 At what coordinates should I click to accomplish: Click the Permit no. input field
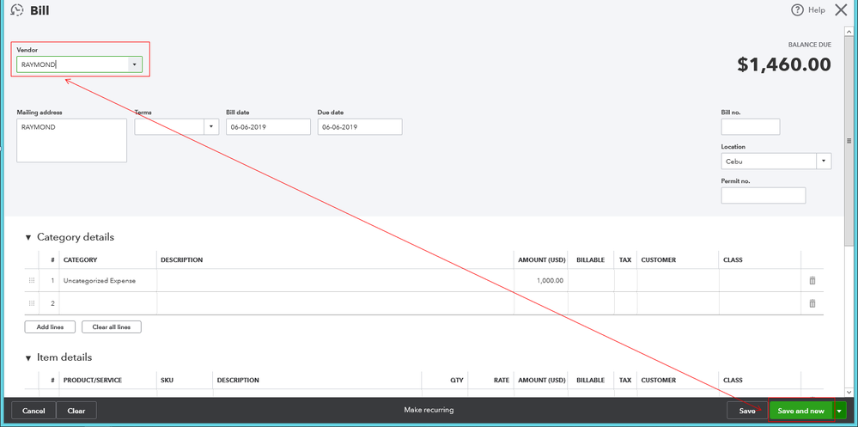tap(764, 195)
